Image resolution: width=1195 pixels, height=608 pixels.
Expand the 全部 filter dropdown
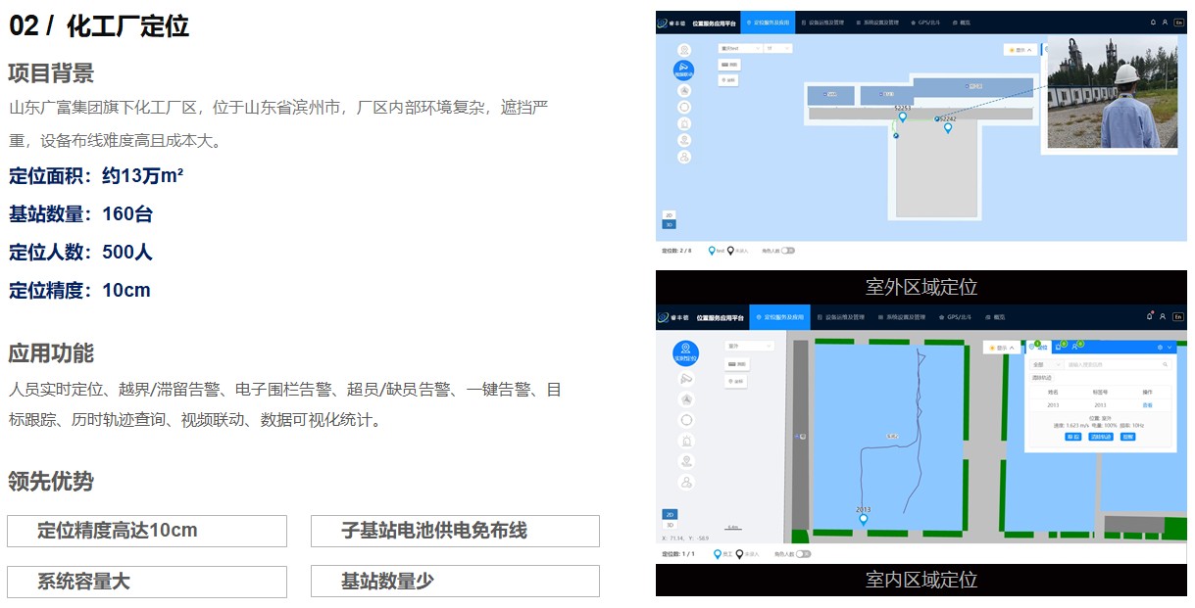click(x=1044, y=364)
